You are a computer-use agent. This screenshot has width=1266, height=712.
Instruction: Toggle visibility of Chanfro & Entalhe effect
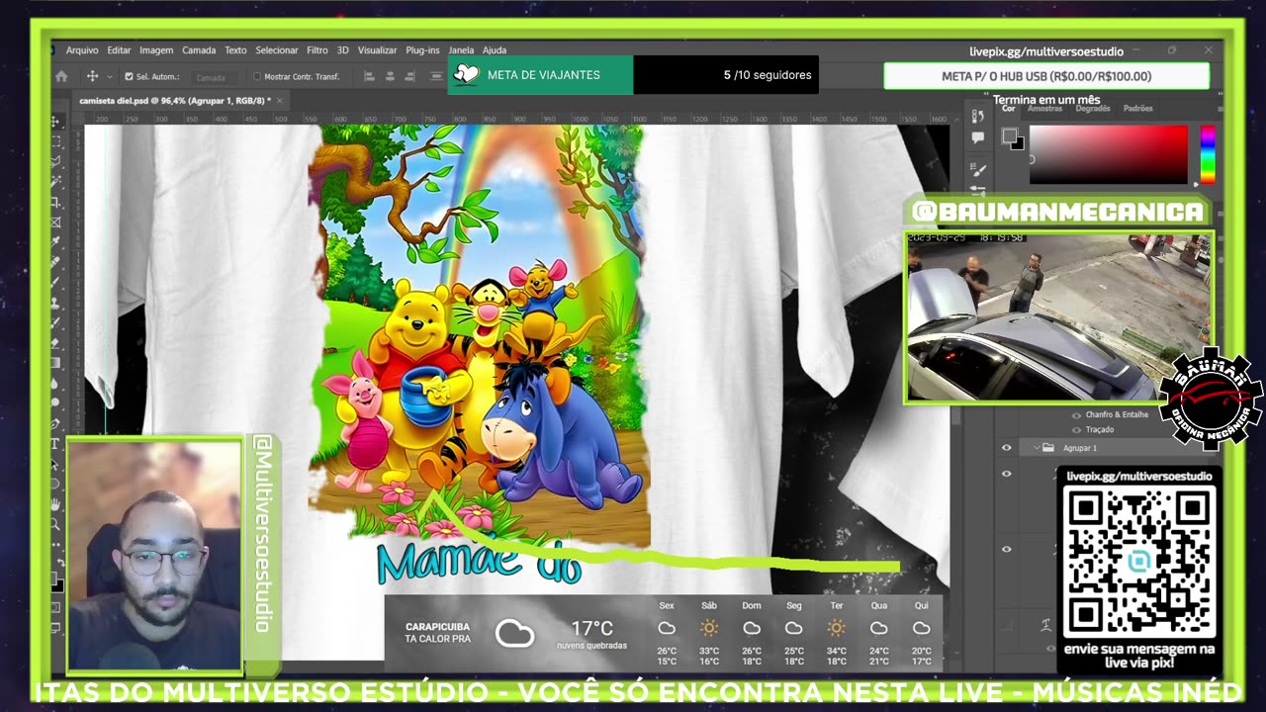click(x=1076, y=415)
